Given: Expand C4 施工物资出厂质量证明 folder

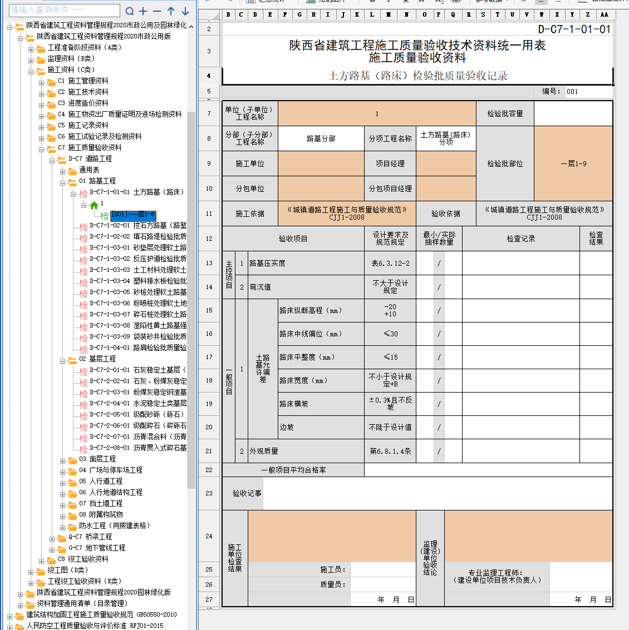Looking at the screenshot, I should point(41,117).
